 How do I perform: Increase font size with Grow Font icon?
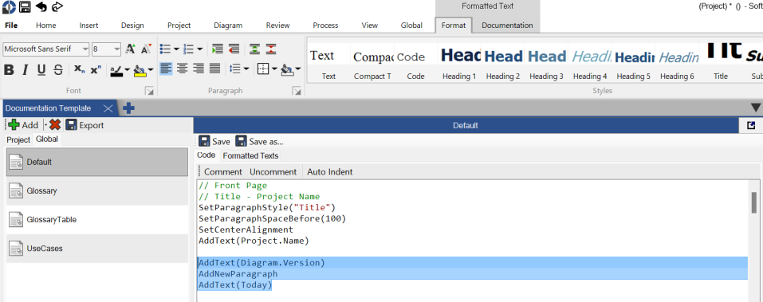pos(130,49)
